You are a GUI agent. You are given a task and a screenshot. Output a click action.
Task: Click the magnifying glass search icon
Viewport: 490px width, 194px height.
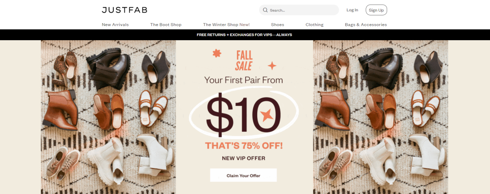pos(265,10)
